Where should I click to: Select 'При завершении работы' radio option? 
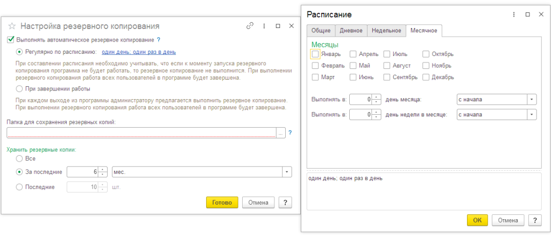[20, 89]
